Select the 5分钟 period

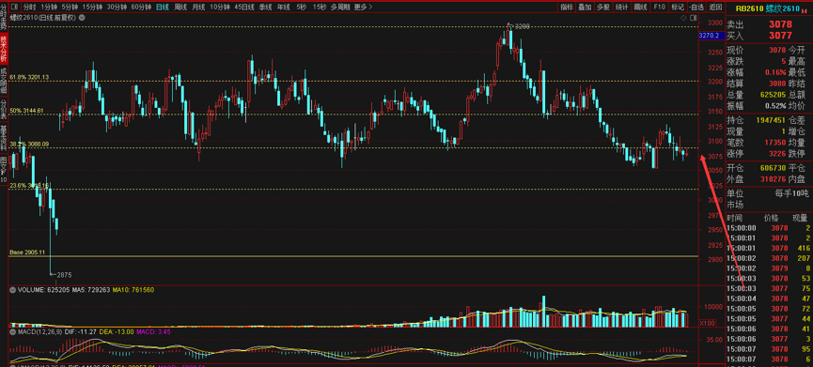click(70, 8)
